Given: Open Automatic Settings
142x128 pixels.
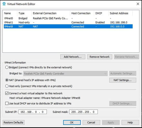Looking at the screenshot, I should click(x=123, y=73).
